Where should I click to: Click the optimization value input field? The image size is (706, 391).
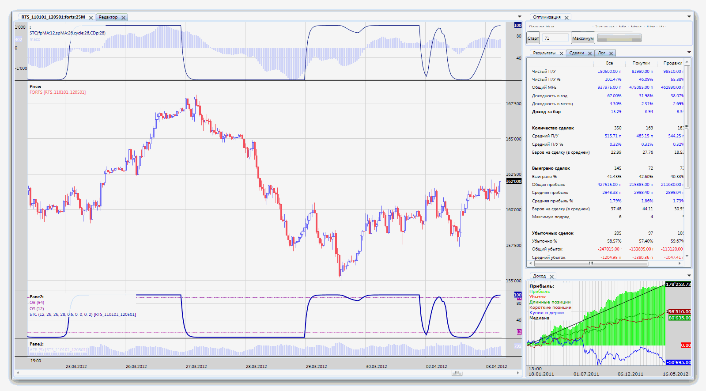coord(555,38)
